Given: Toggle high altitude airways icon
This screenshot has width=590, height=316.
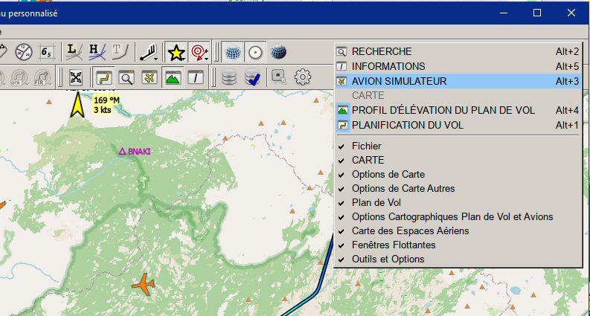Looking at the screenshot, I should 97,52.
